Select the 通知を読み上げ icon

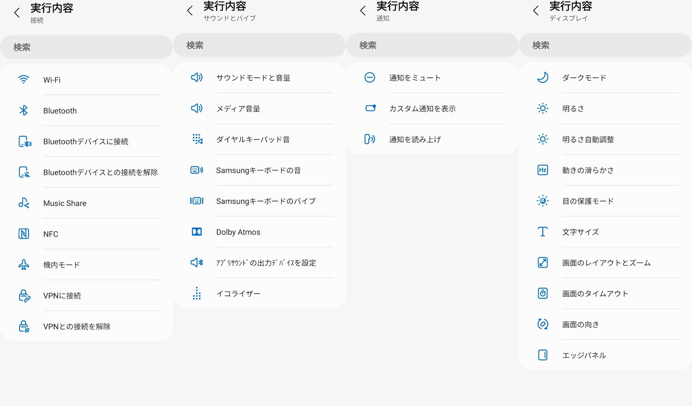pyautogui.click(x=369, y=139)
